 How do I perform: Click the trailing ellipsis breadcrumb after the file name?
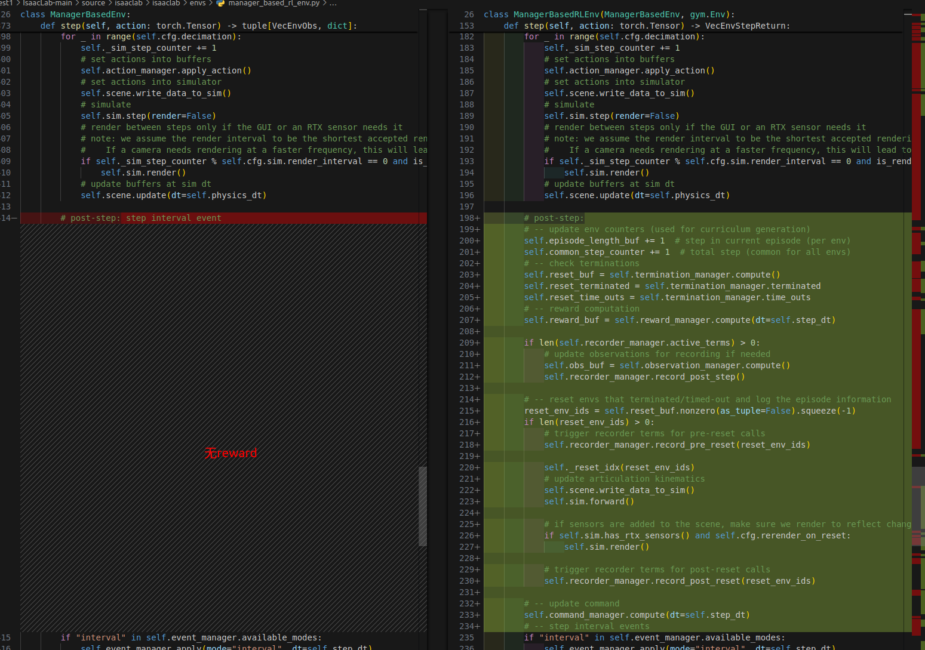(333, 4)
